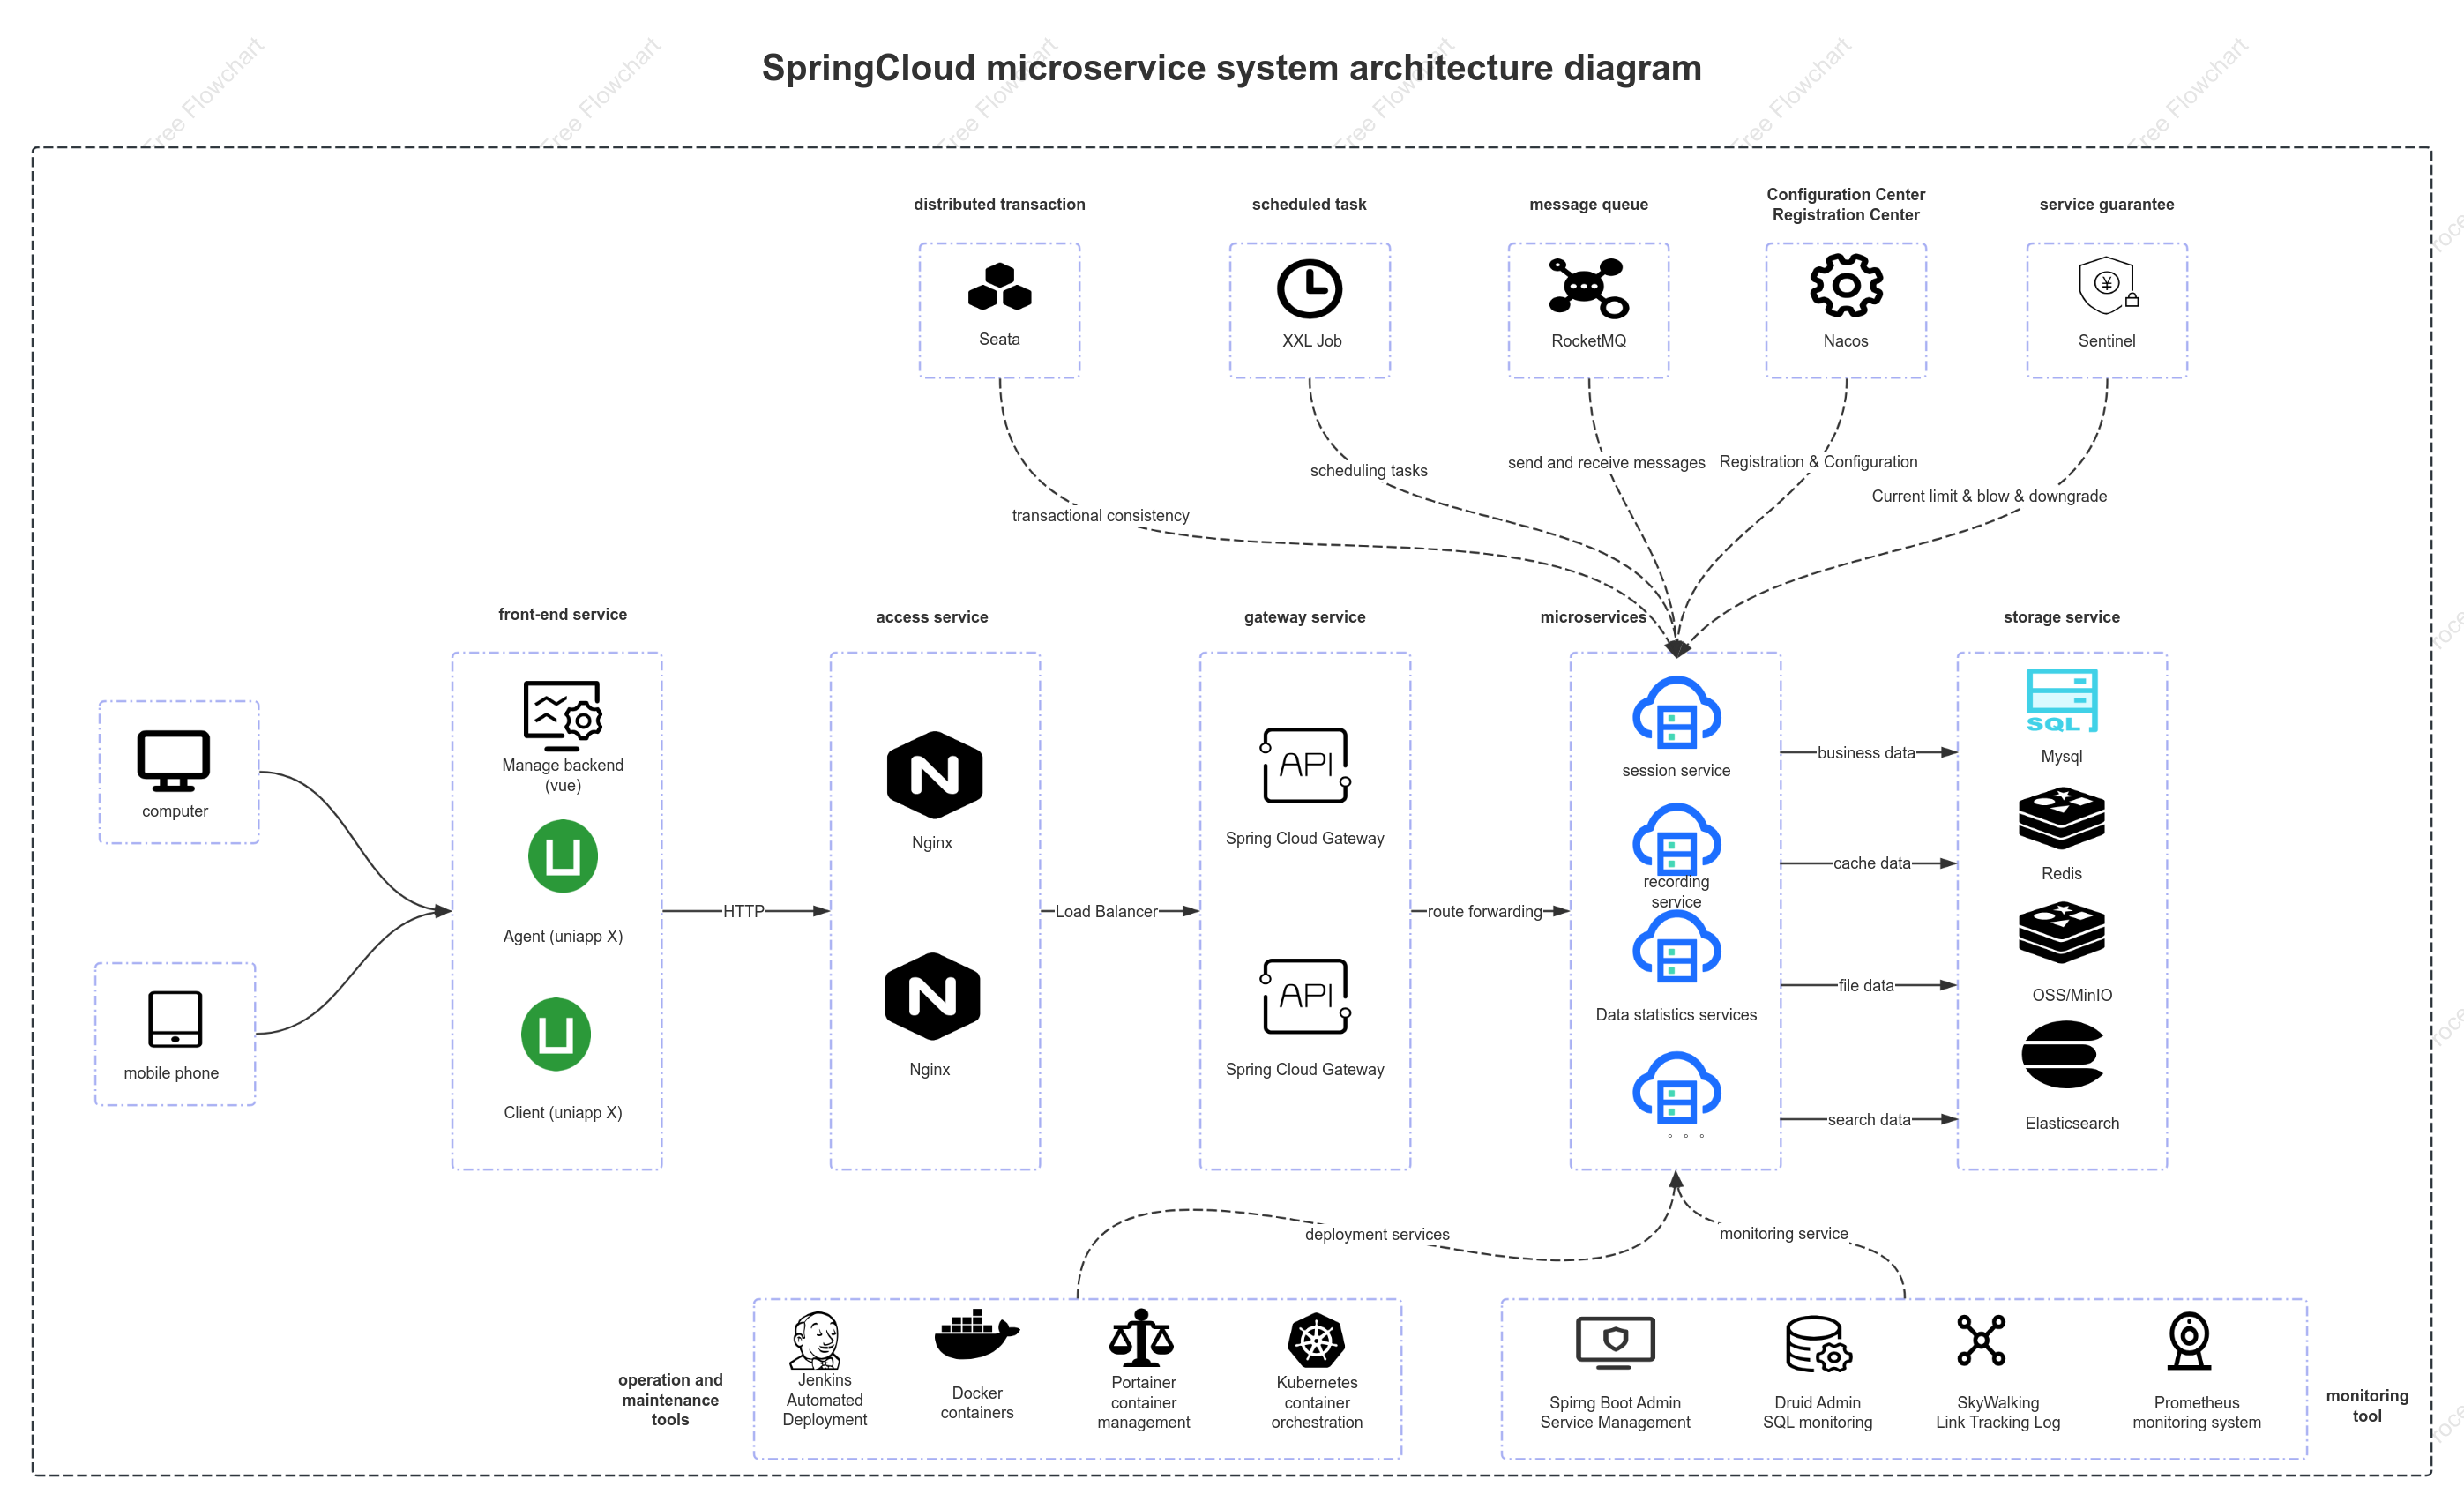The height and width of the screenshot is (1509, 2464).
Task: Select the 'HTTP' arrow label
Action: tap(743, 911)
